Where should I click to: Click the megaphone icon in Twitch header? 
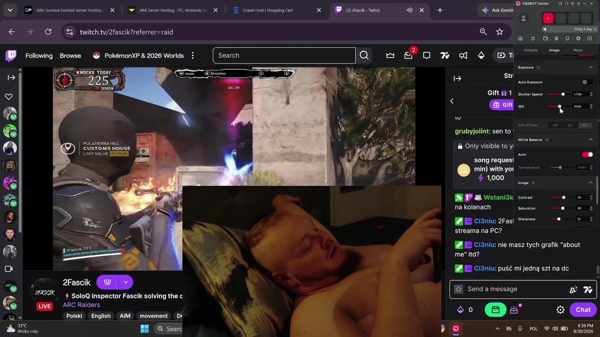[x=463, y=55]
